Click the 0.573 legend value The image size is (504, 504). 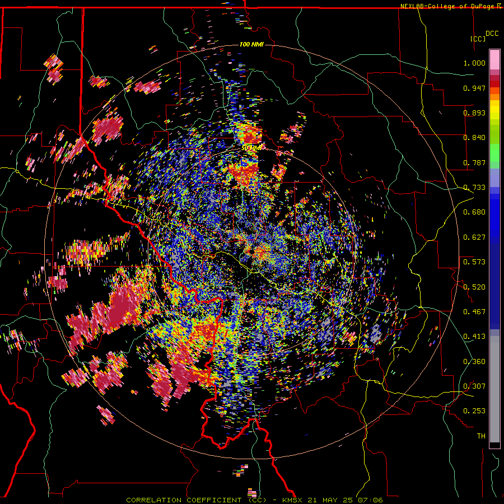(x=474, y=262)
